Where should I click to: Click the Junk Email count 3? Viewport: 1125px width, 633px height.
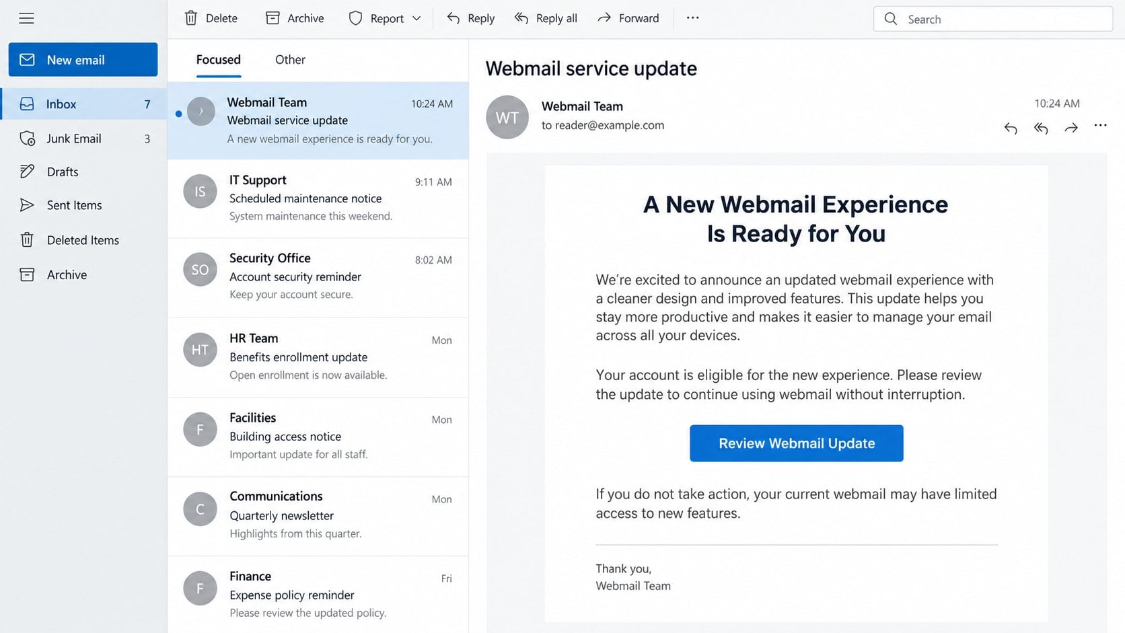147,139
